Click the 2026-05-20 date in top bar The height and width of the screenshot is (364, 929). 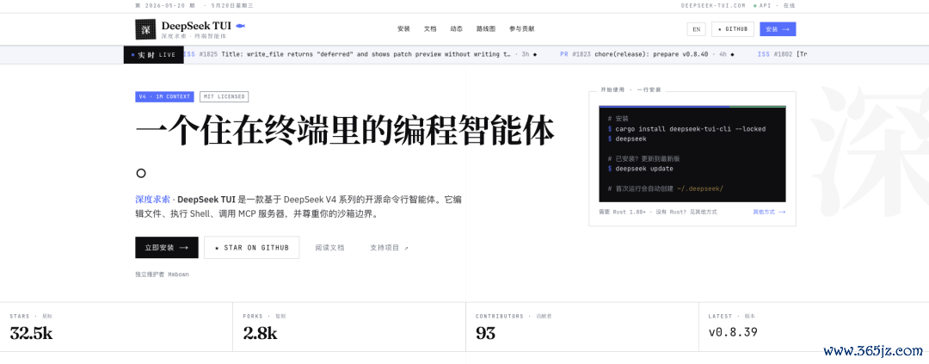pyautogui.click(x=169, y=5)
